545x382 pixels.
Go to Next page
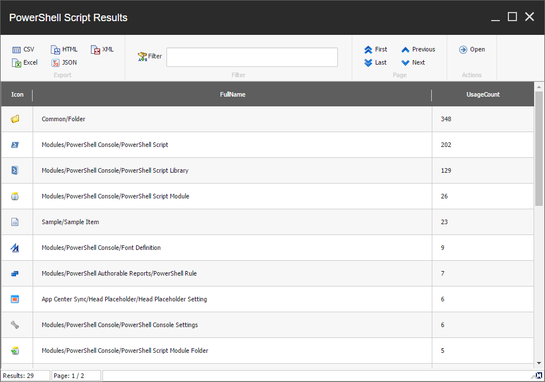413,62
